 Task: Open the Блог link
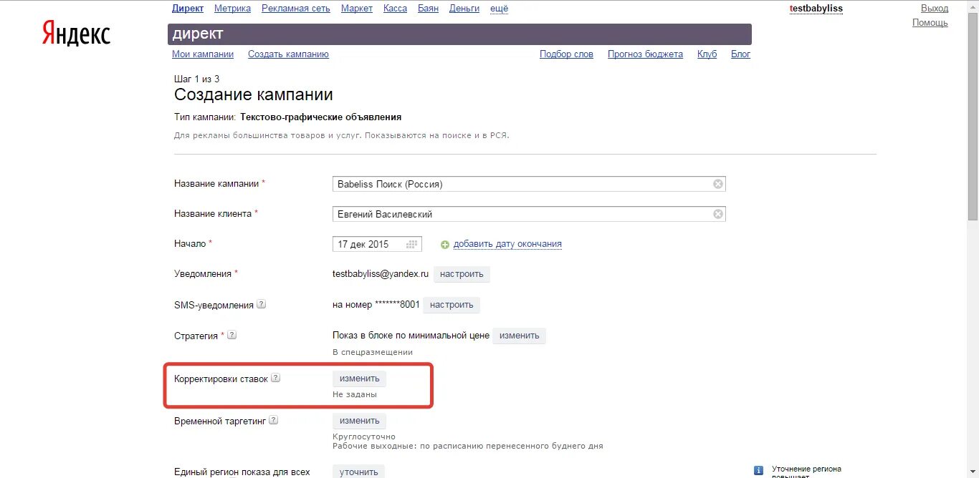pyautogui.click(x=740, y=54)
